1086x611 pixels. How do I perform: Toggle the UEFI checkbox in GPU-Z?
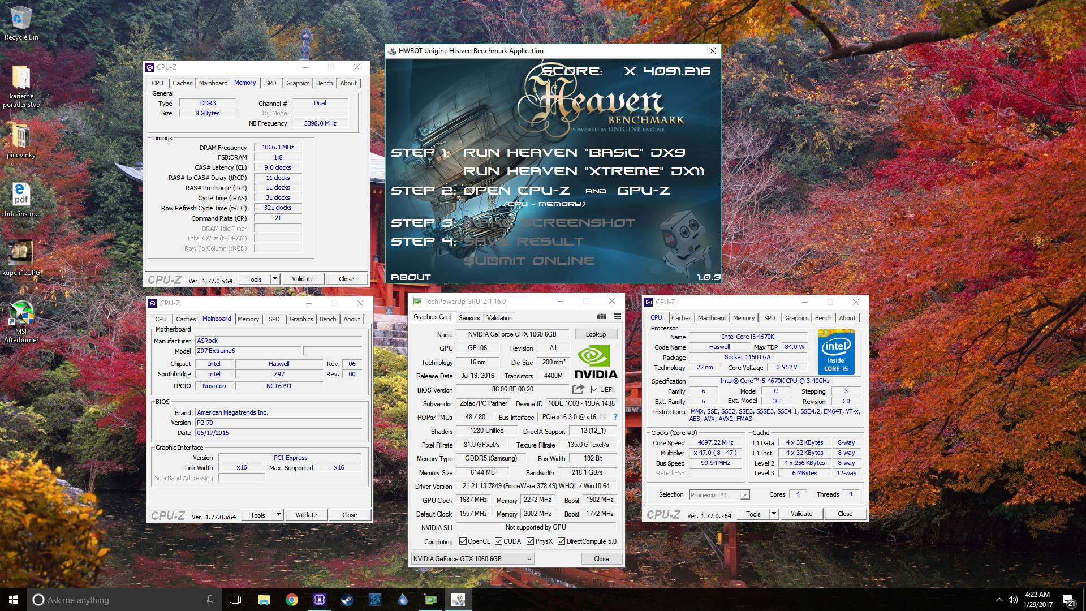click(594, 389)
